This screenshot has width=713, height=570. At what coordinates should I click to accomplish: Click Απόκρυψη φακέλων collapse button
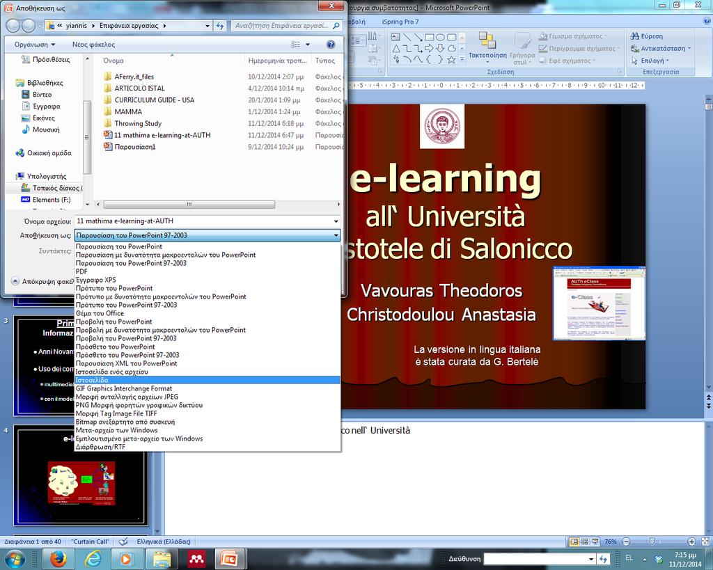15,281
